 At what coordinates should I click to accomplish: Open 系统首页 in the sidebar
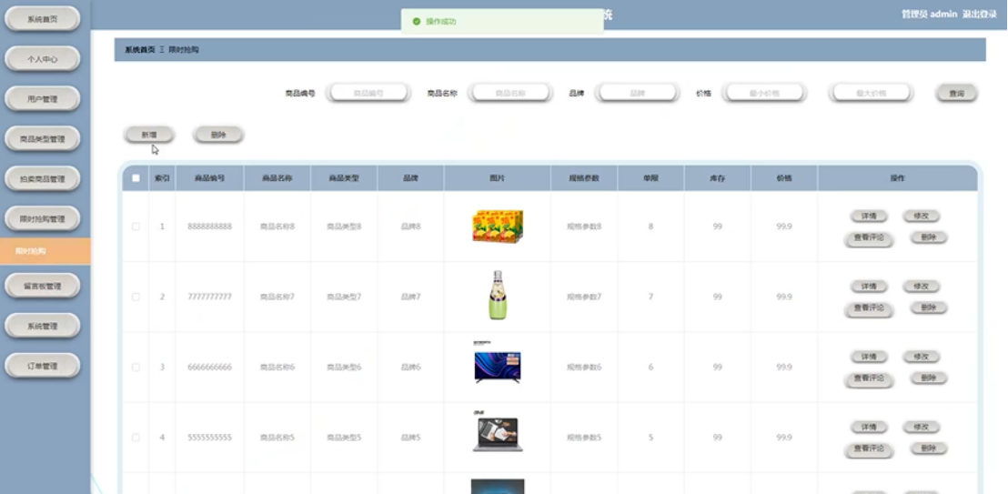point(43,19)
